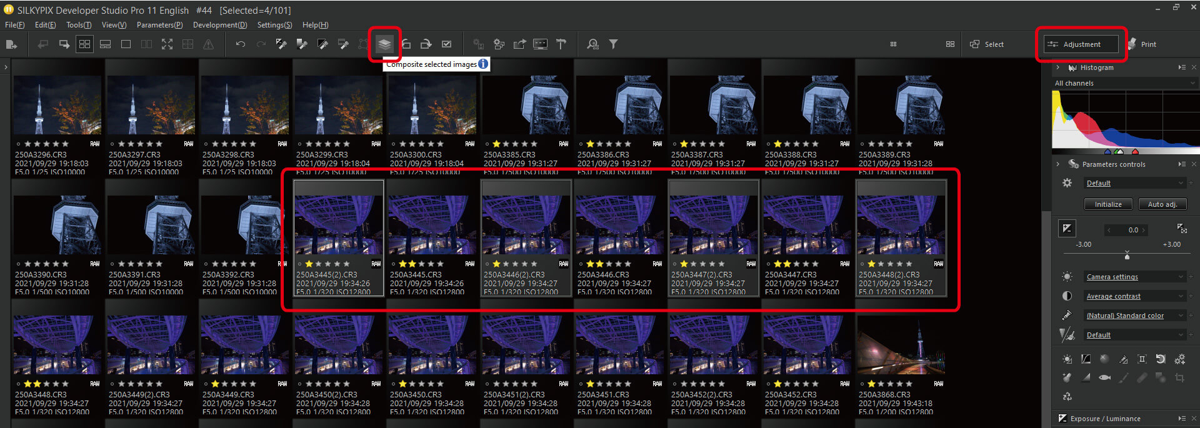Open the Average contrast tone dropdown
Viewport: 1200px width, 428px height.
pyautogui.click(x=1134, y=296)
